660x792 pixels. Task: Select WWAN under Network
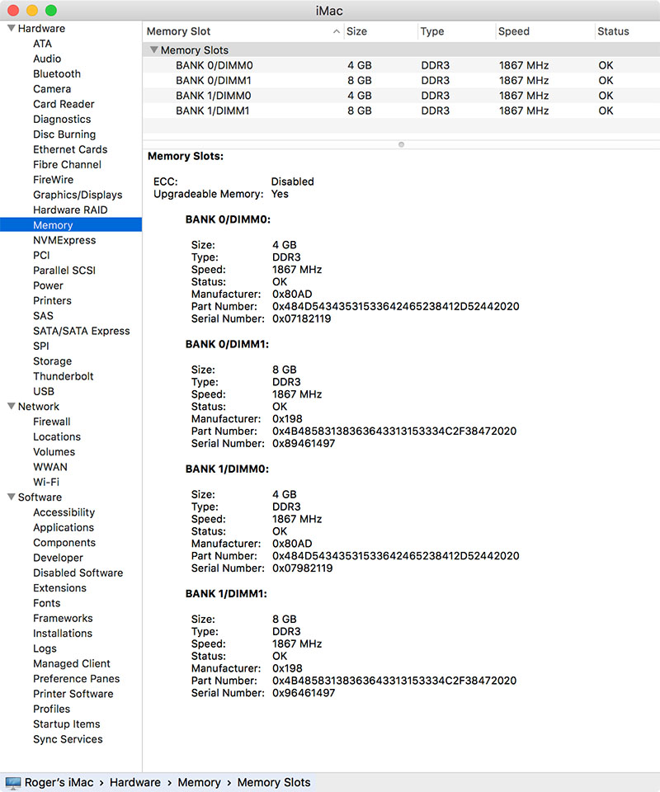(x=50, y=467)
